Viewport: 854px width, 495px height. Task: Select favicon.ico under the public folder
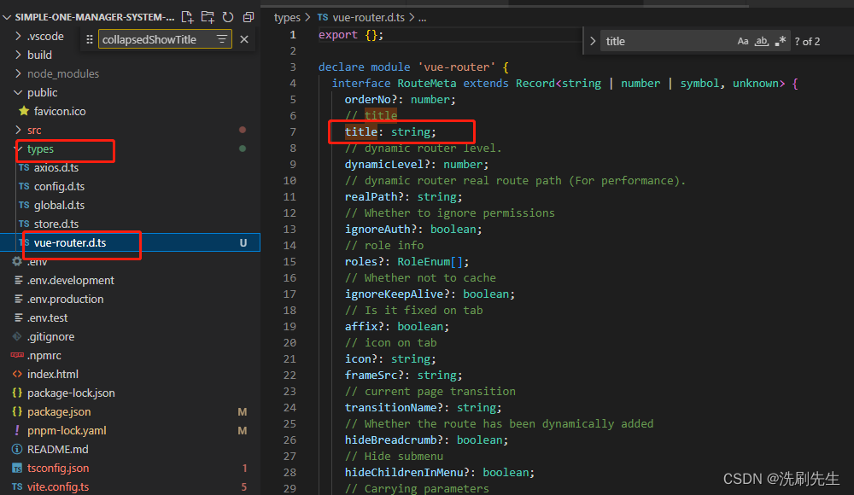click(58, 111)
